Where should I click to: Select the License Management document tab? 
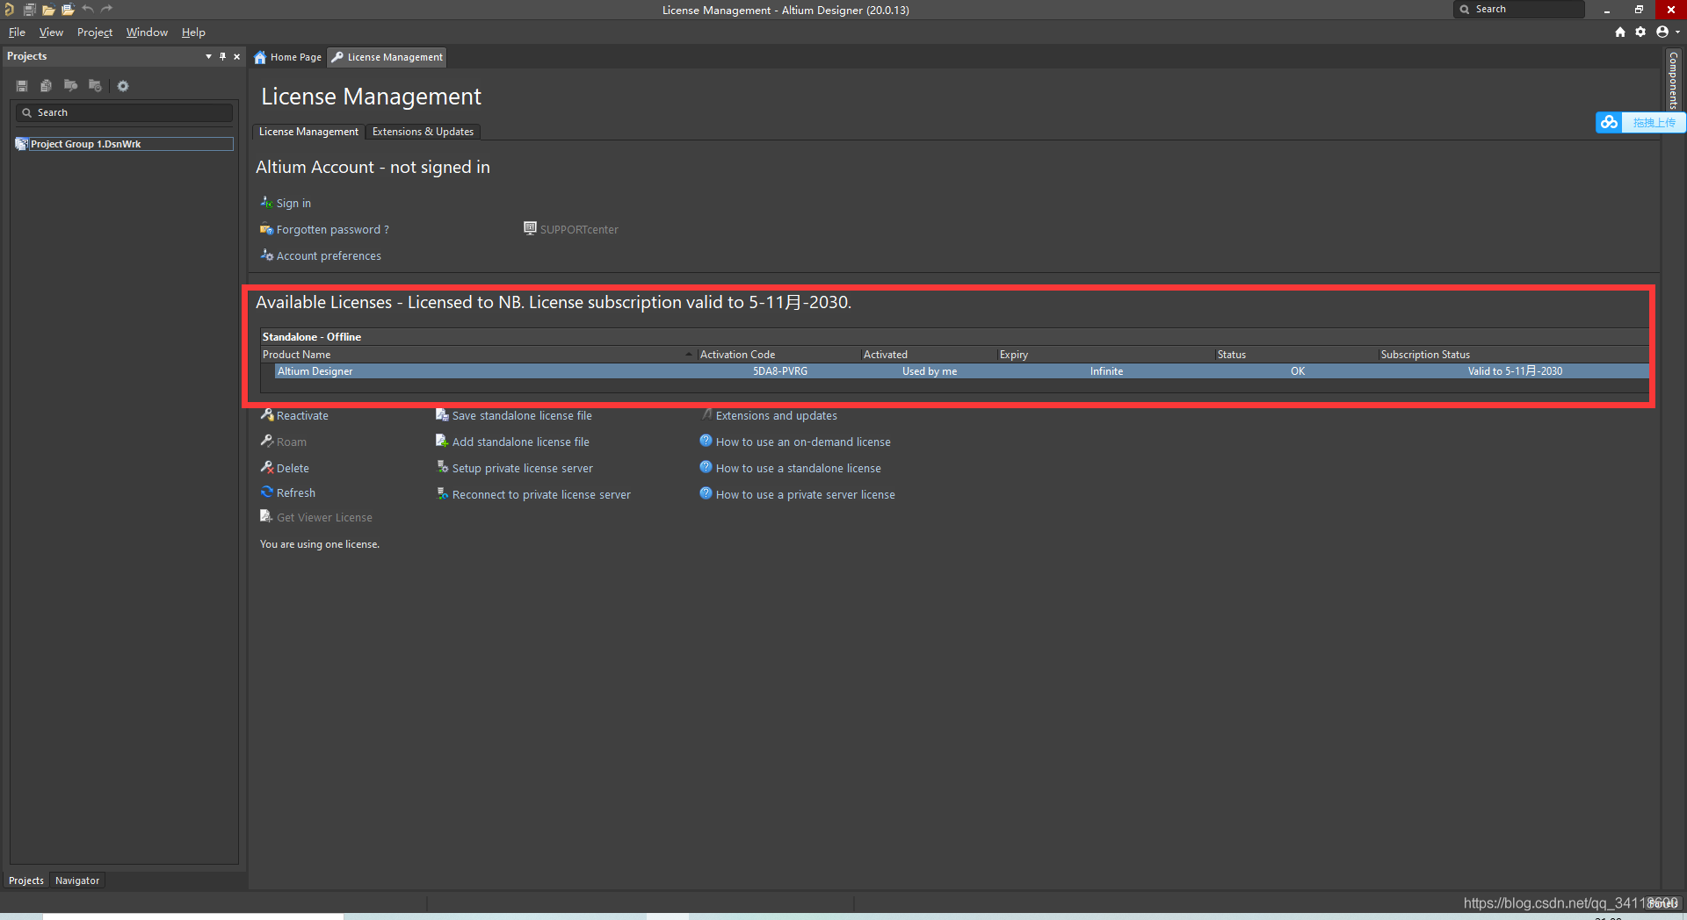pos(387,57)
